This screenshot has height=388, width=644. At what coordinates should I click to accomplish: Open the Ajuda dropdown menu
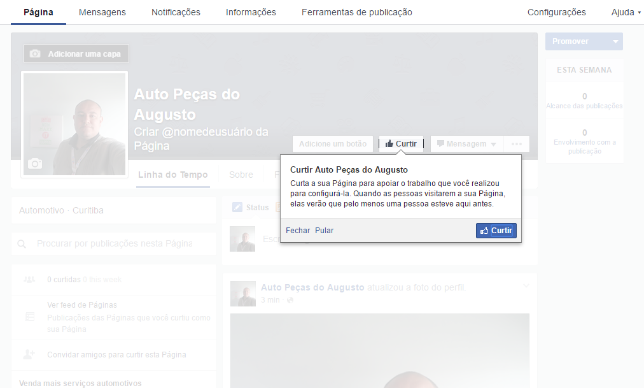pos(626,12)
